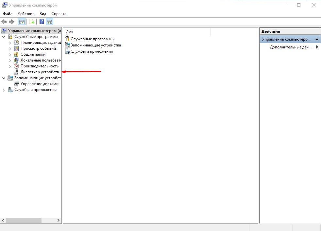Click the scroll right arrow in tree pane
321x231 pixels.
pyautogui.click(x=58, y=220)
